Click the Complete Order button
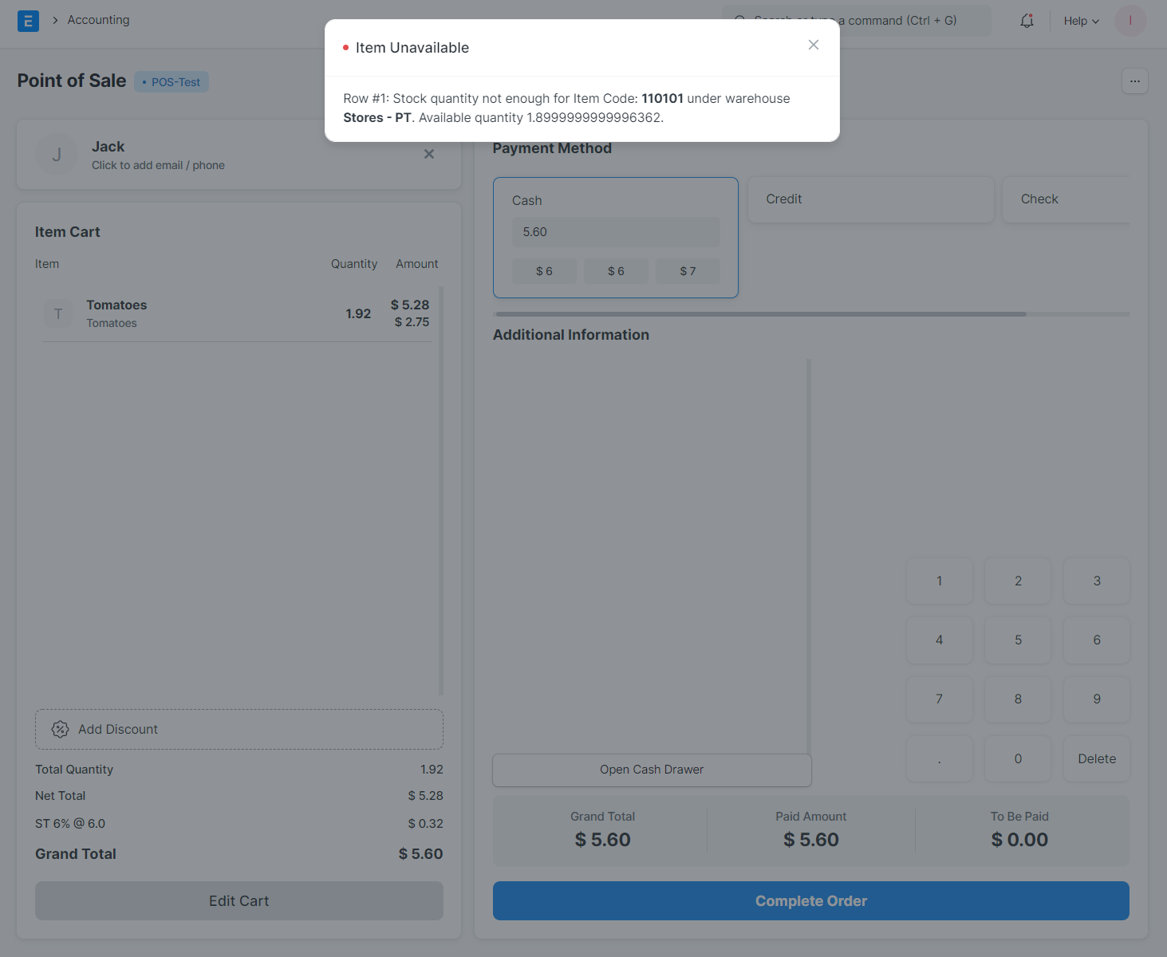This screenshot has height=957, width=1167. [810, 900]
